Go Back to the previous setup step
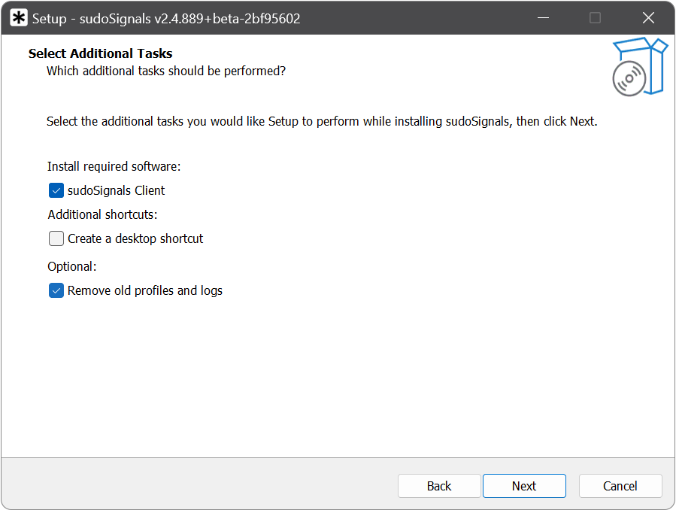676x510 pixels. pos(439,486)
